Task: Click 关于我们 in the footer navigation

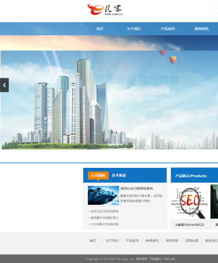Action: pyautogui.click(x=112, y=241)
